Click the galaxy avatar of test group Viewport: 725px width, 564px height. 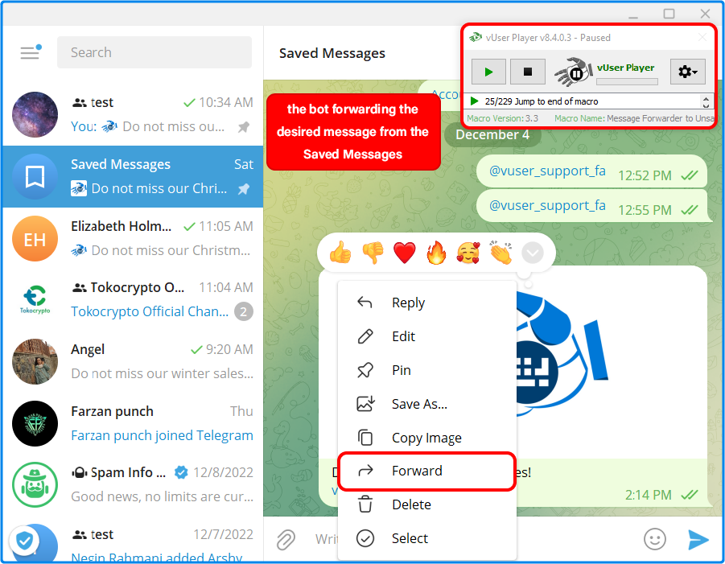point(35,114)
